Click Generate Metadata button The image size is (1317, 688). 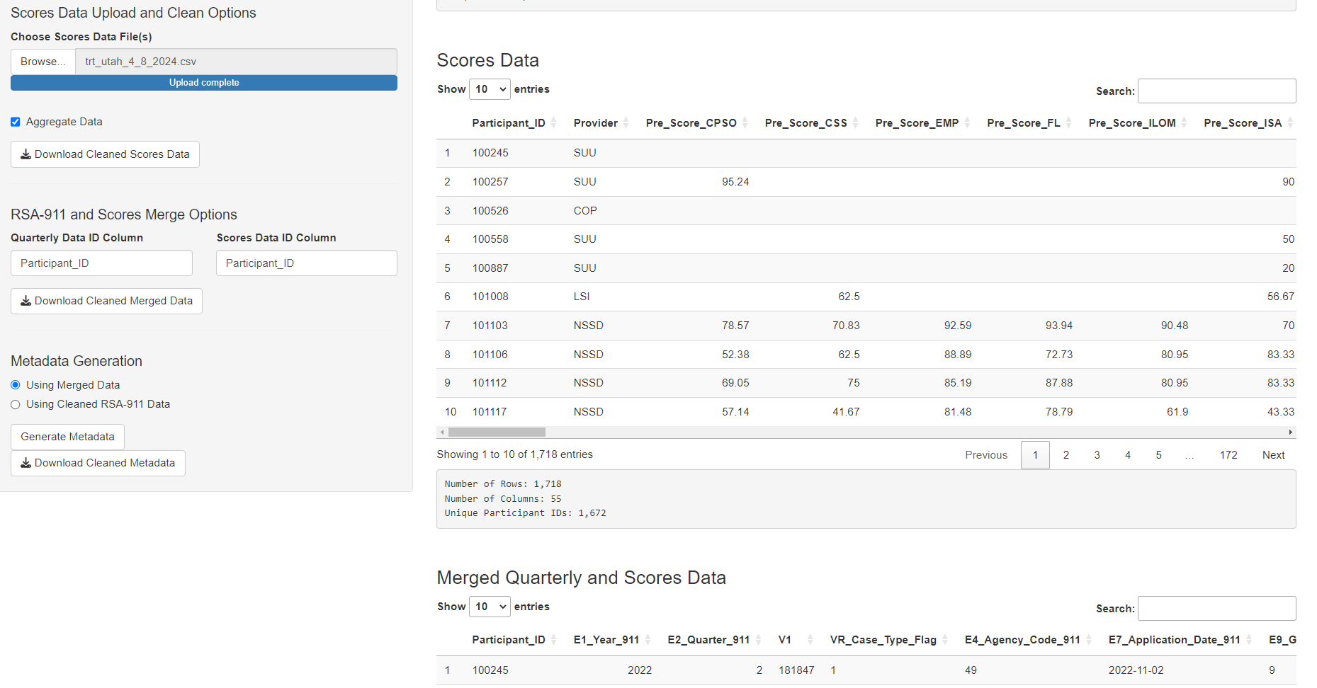tap(67, 437)
